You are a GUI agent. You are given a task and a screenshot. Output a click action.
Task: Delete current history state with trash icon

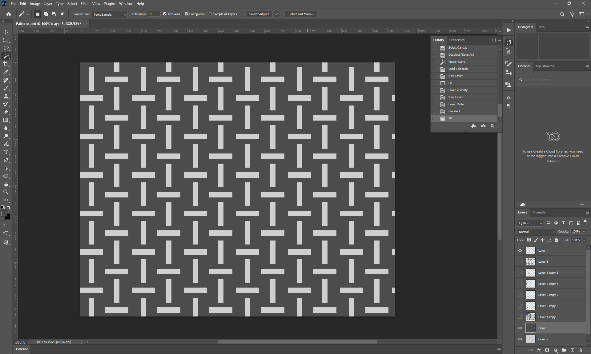tap(492, 126)
